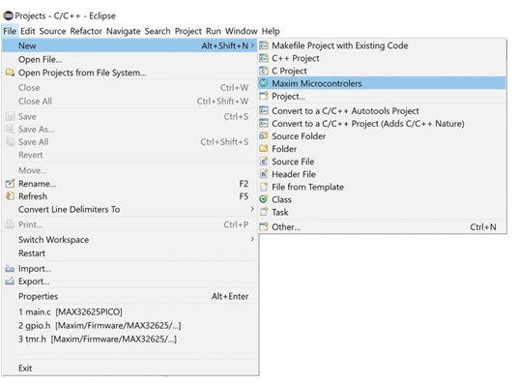Open recent file 2 gpio.h
This screenshot has width=518, height=383.
[129, 325]
